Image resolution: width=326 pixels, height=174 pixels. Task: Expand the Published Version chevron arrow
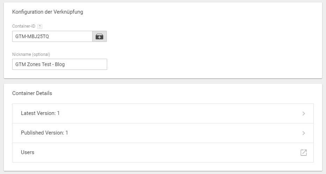tap(304, 133)
